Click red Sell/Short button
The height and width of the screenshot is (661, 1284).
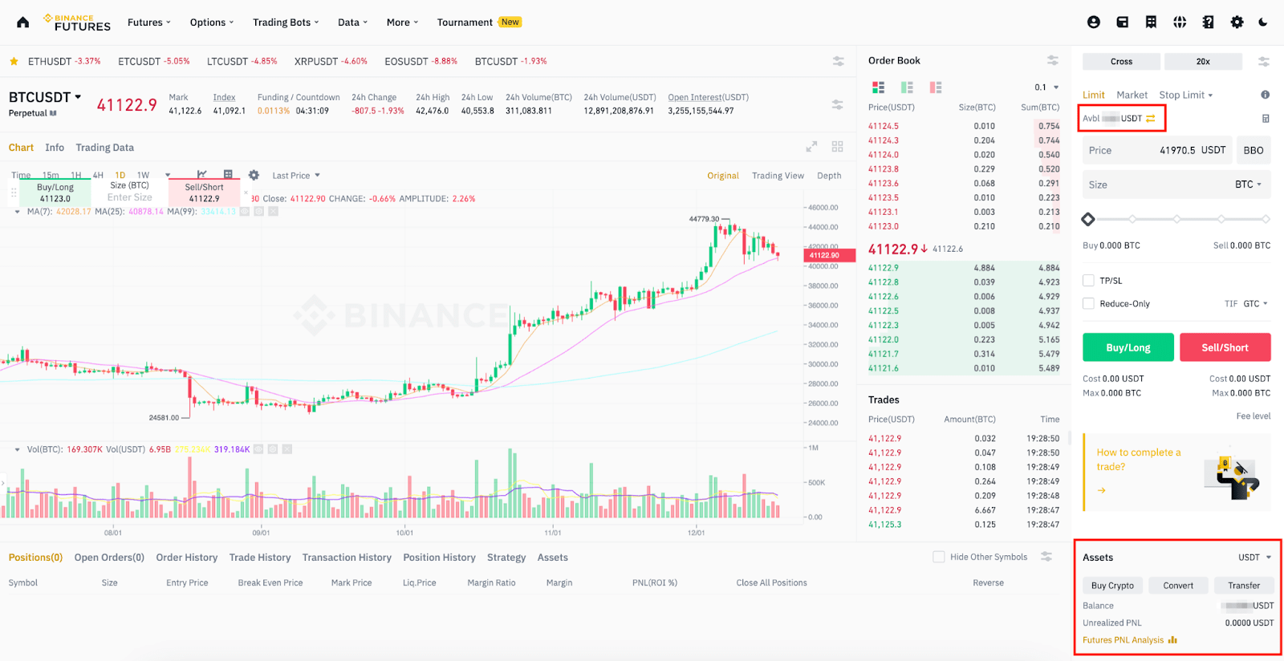[1225, 347]
